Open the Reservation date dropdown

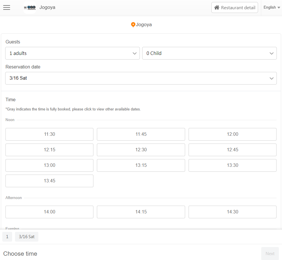(x=141, y=78)
